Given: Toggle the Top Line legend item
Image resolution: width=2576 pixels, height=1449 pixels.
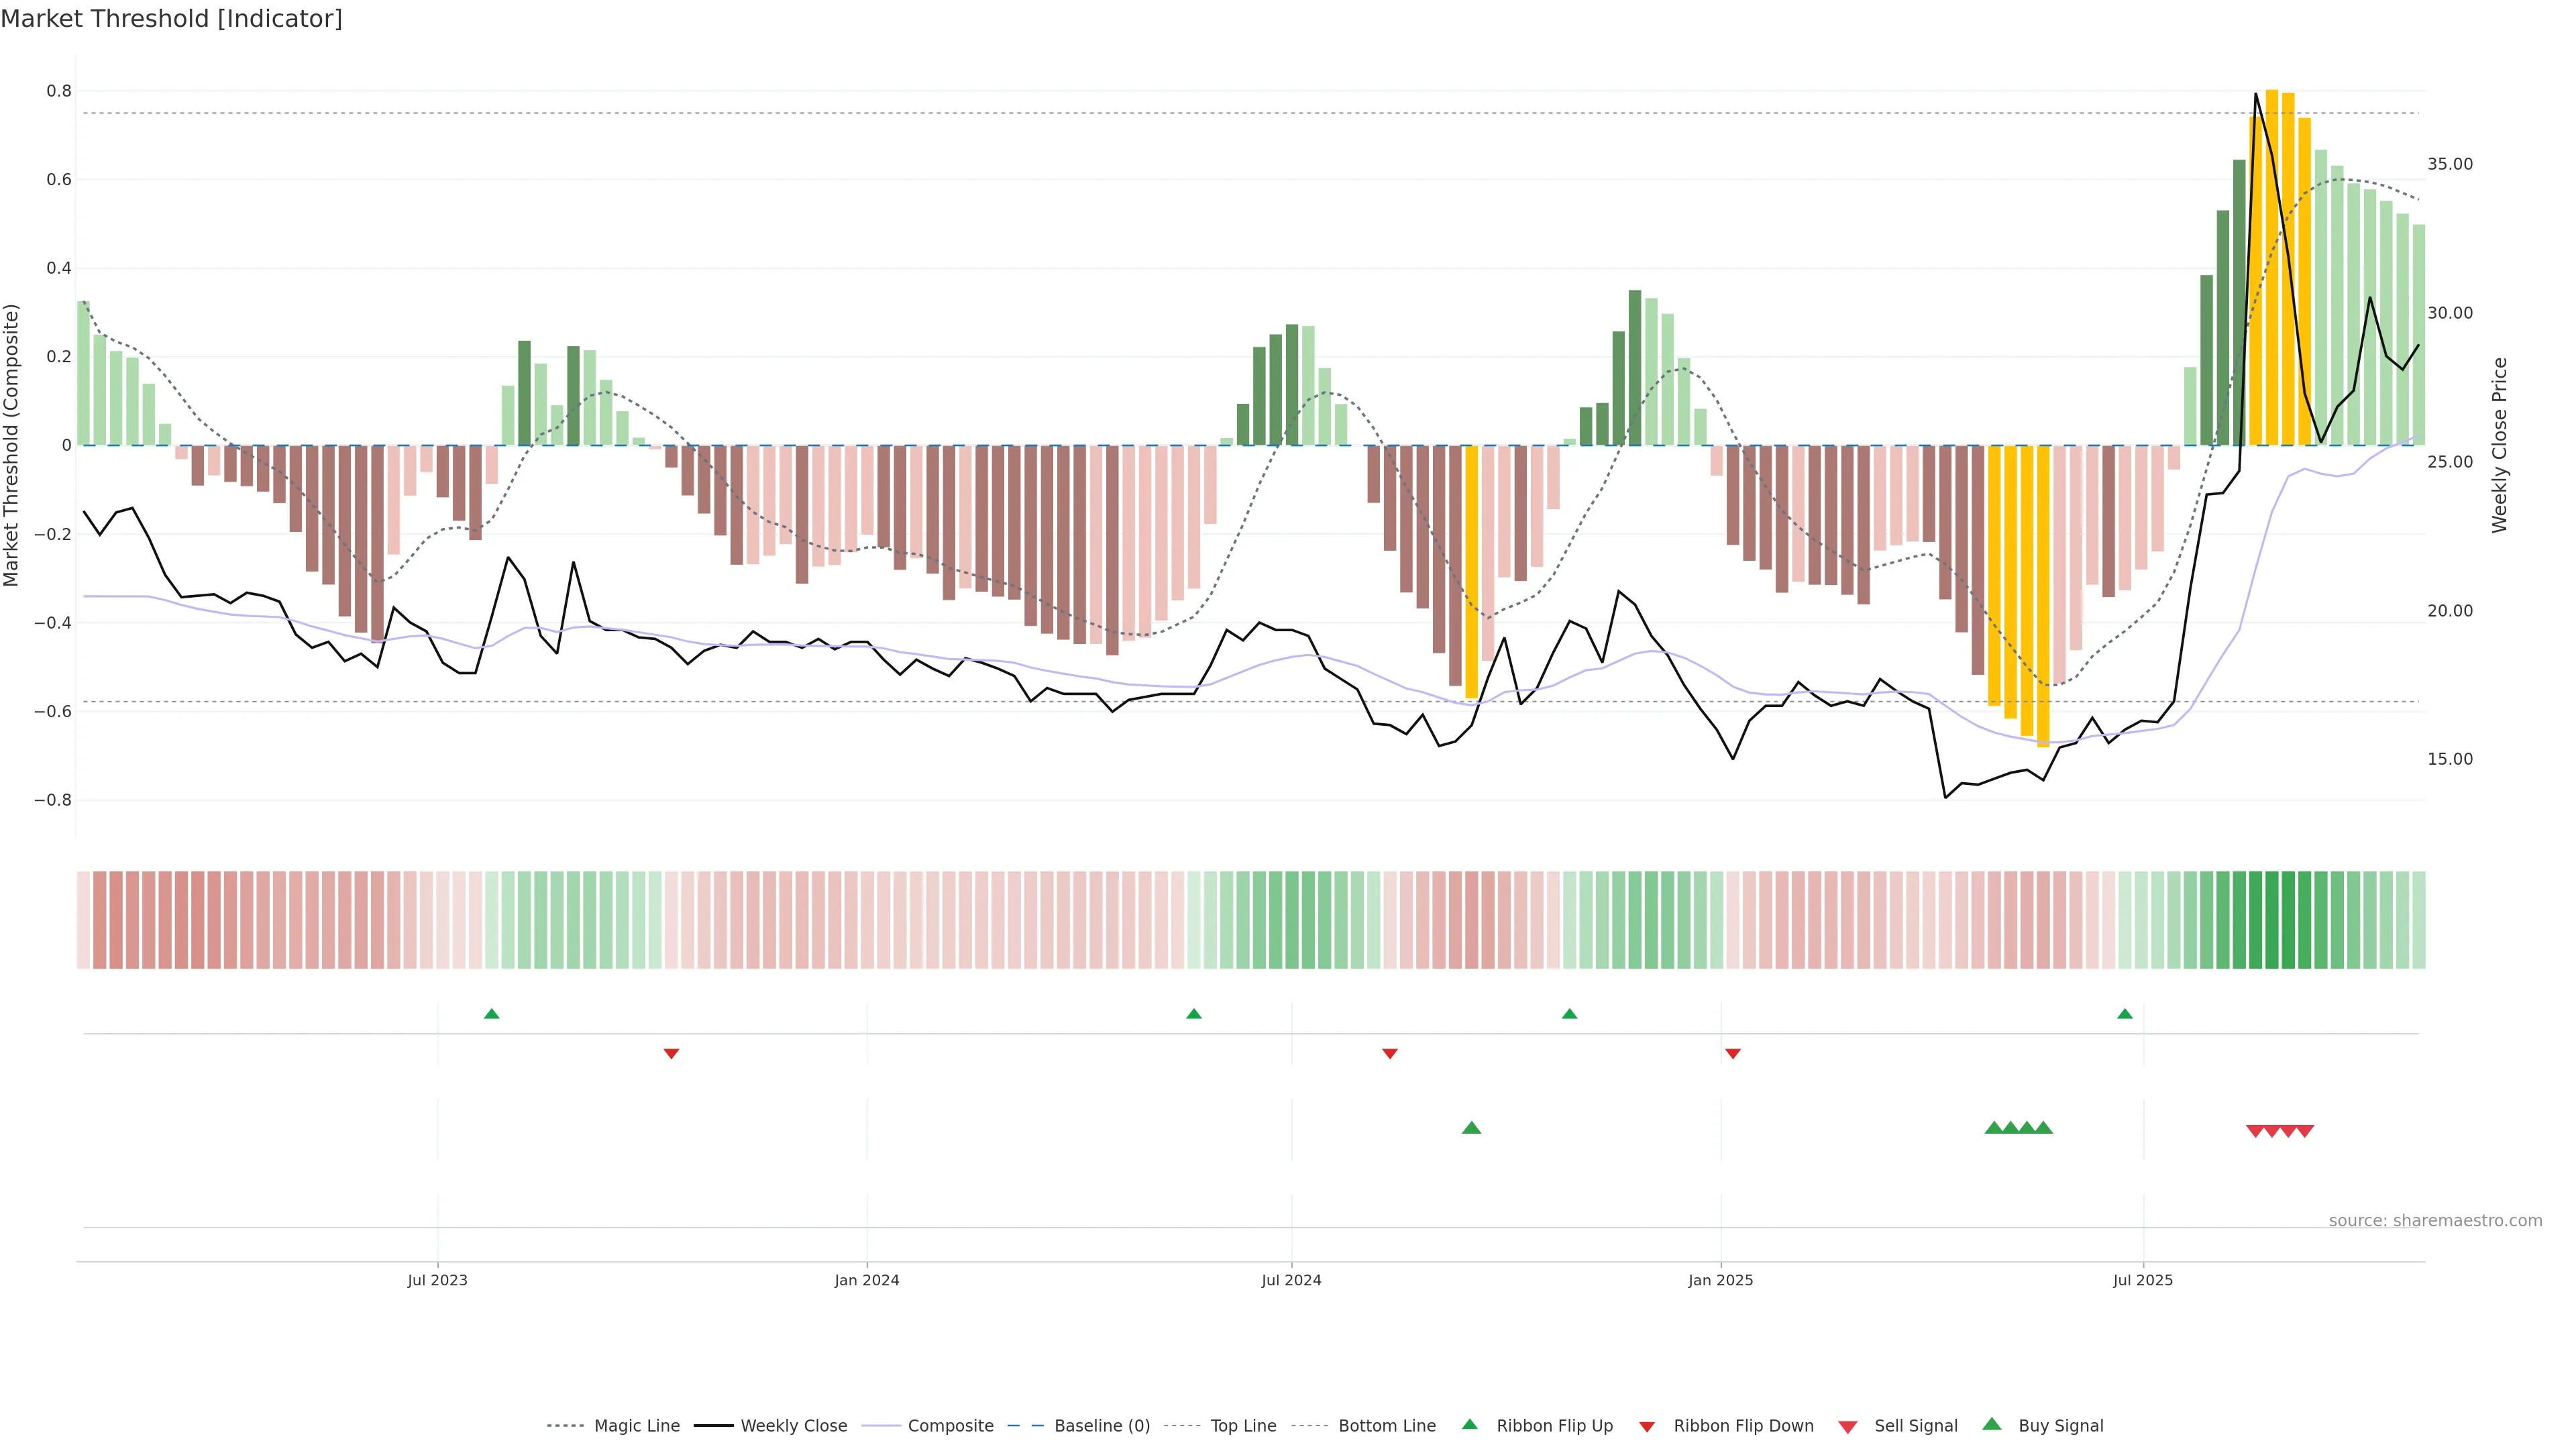Looking at the screenshot, I should 1243,1426.
